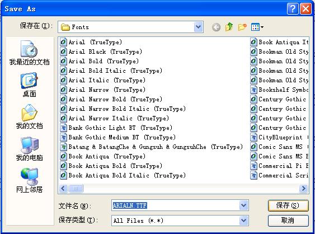Select Bank Gothic Medium BT (TrueType)

click(117, 137)
